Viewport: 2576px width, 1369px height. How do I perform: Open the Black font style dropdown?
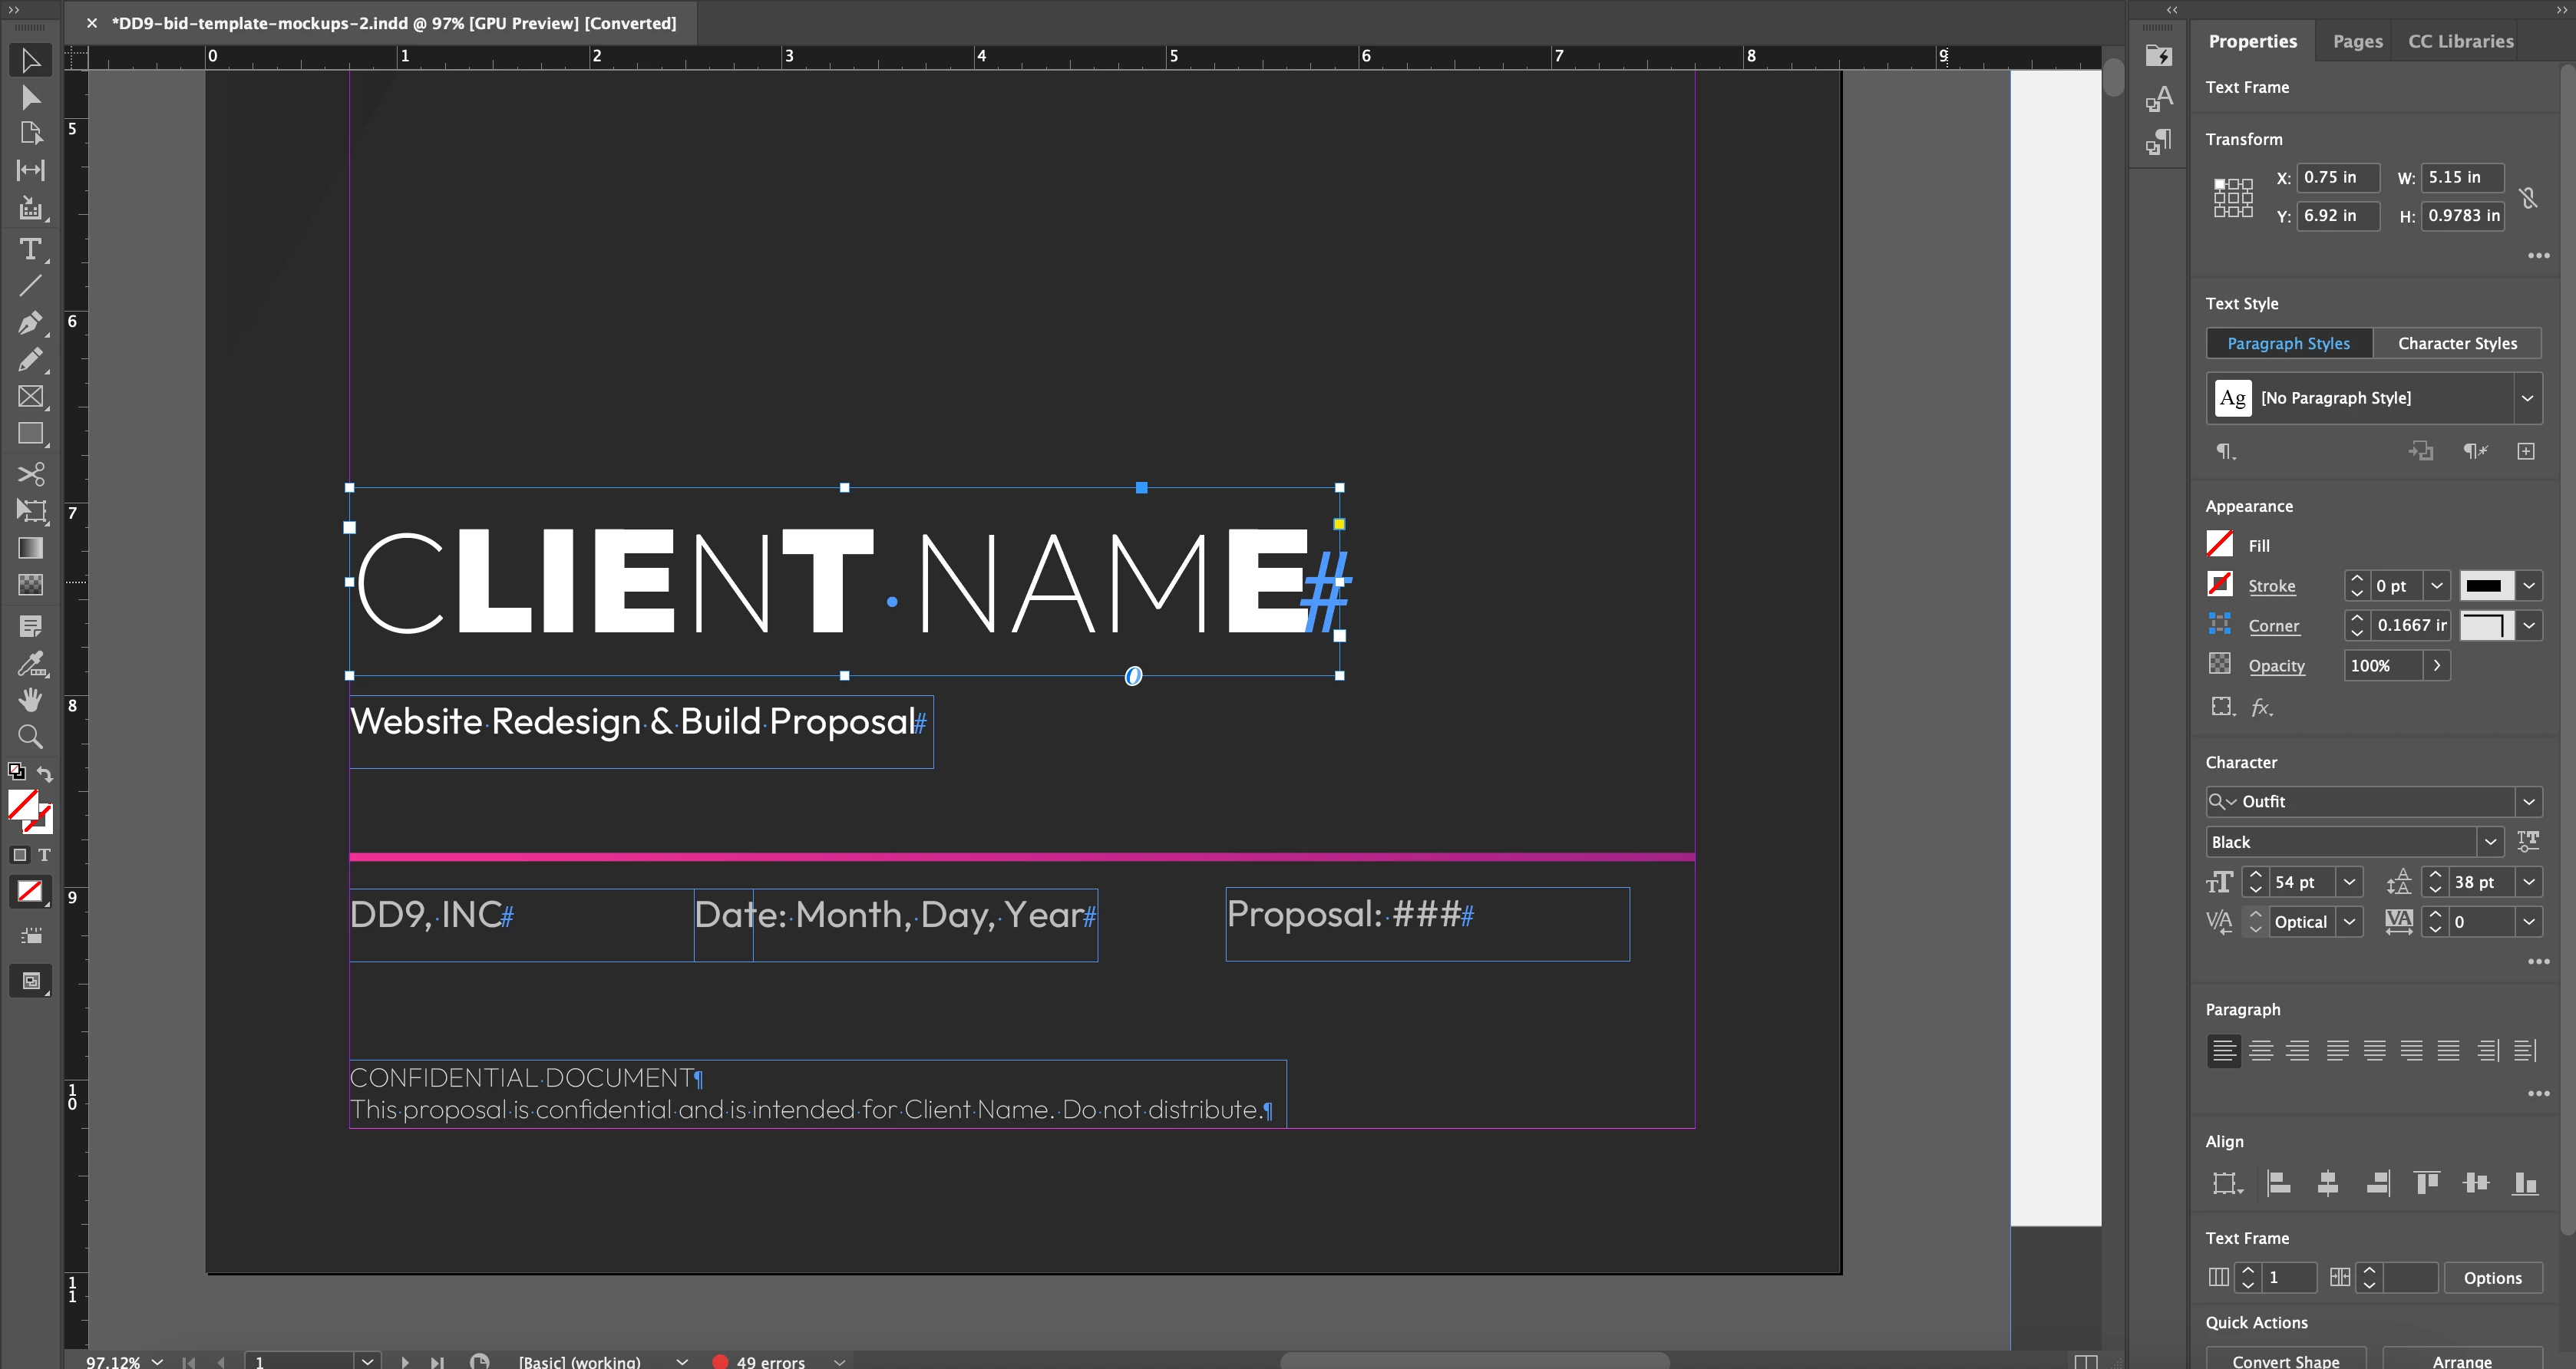coord(2490,842)
